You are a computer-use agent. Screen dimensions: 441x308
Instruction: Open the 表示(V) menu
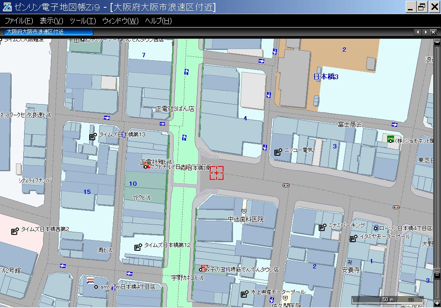pos(52,21)
